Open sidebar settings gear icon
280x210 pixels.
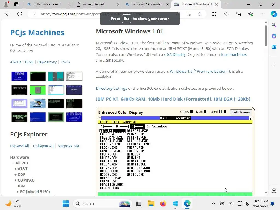coord(274,191)
